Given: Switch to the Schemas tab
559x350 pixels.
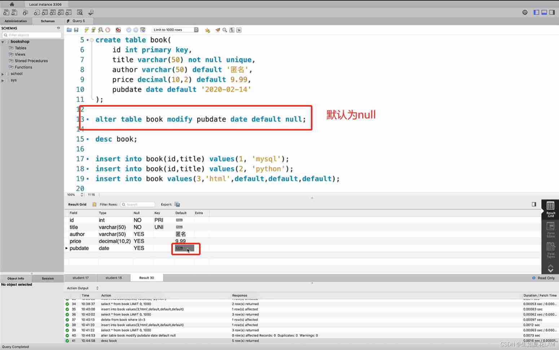Looking at the screenshot, I should 48,21.
